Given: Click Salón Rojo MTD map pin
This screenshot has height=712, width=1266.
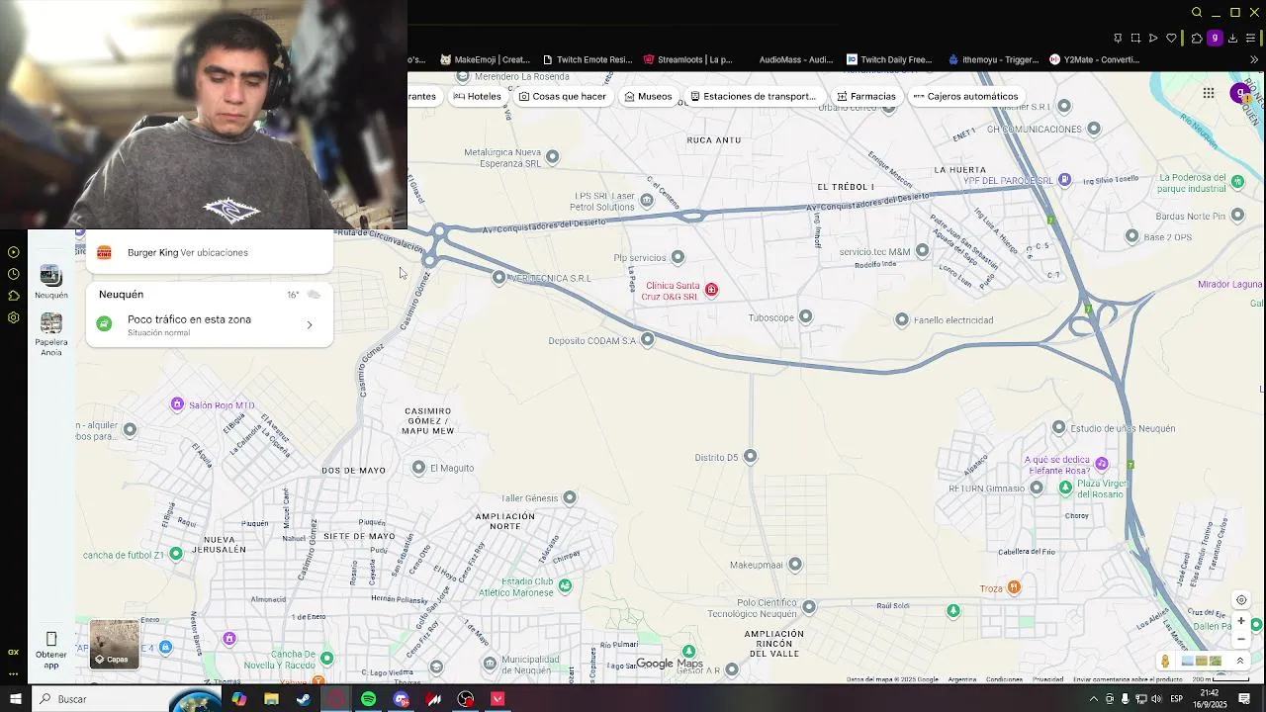Looking at the screenshot, I should click(177, 404).
